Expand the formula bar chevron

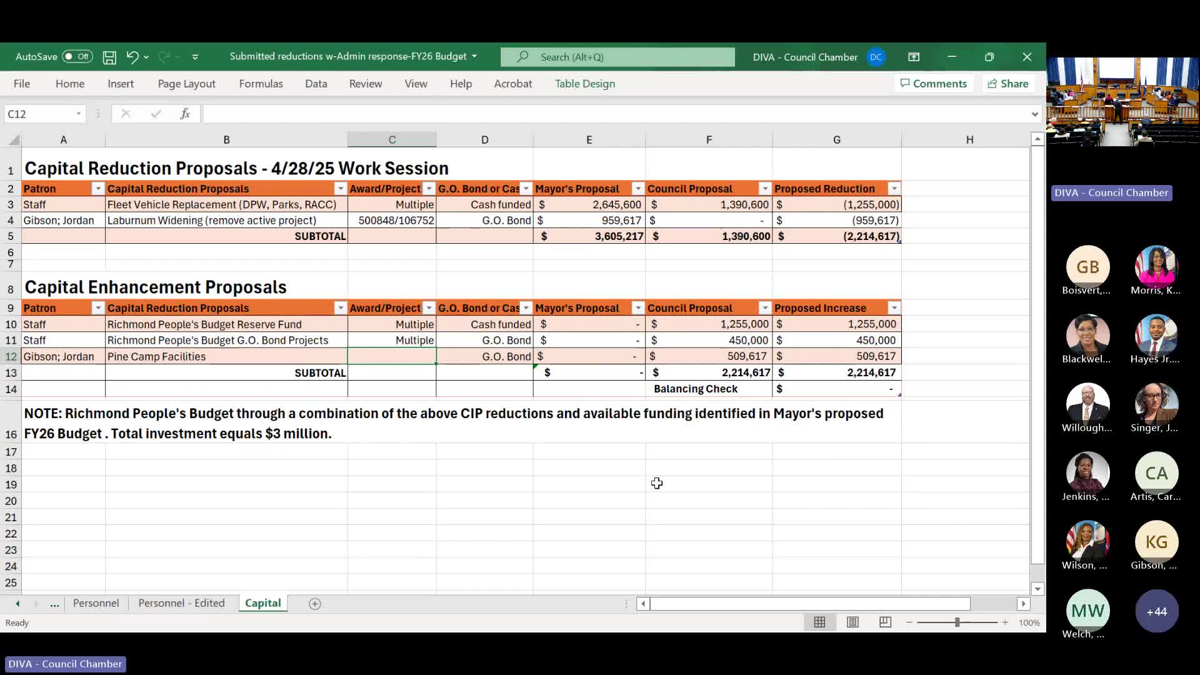pos(1034,114)
